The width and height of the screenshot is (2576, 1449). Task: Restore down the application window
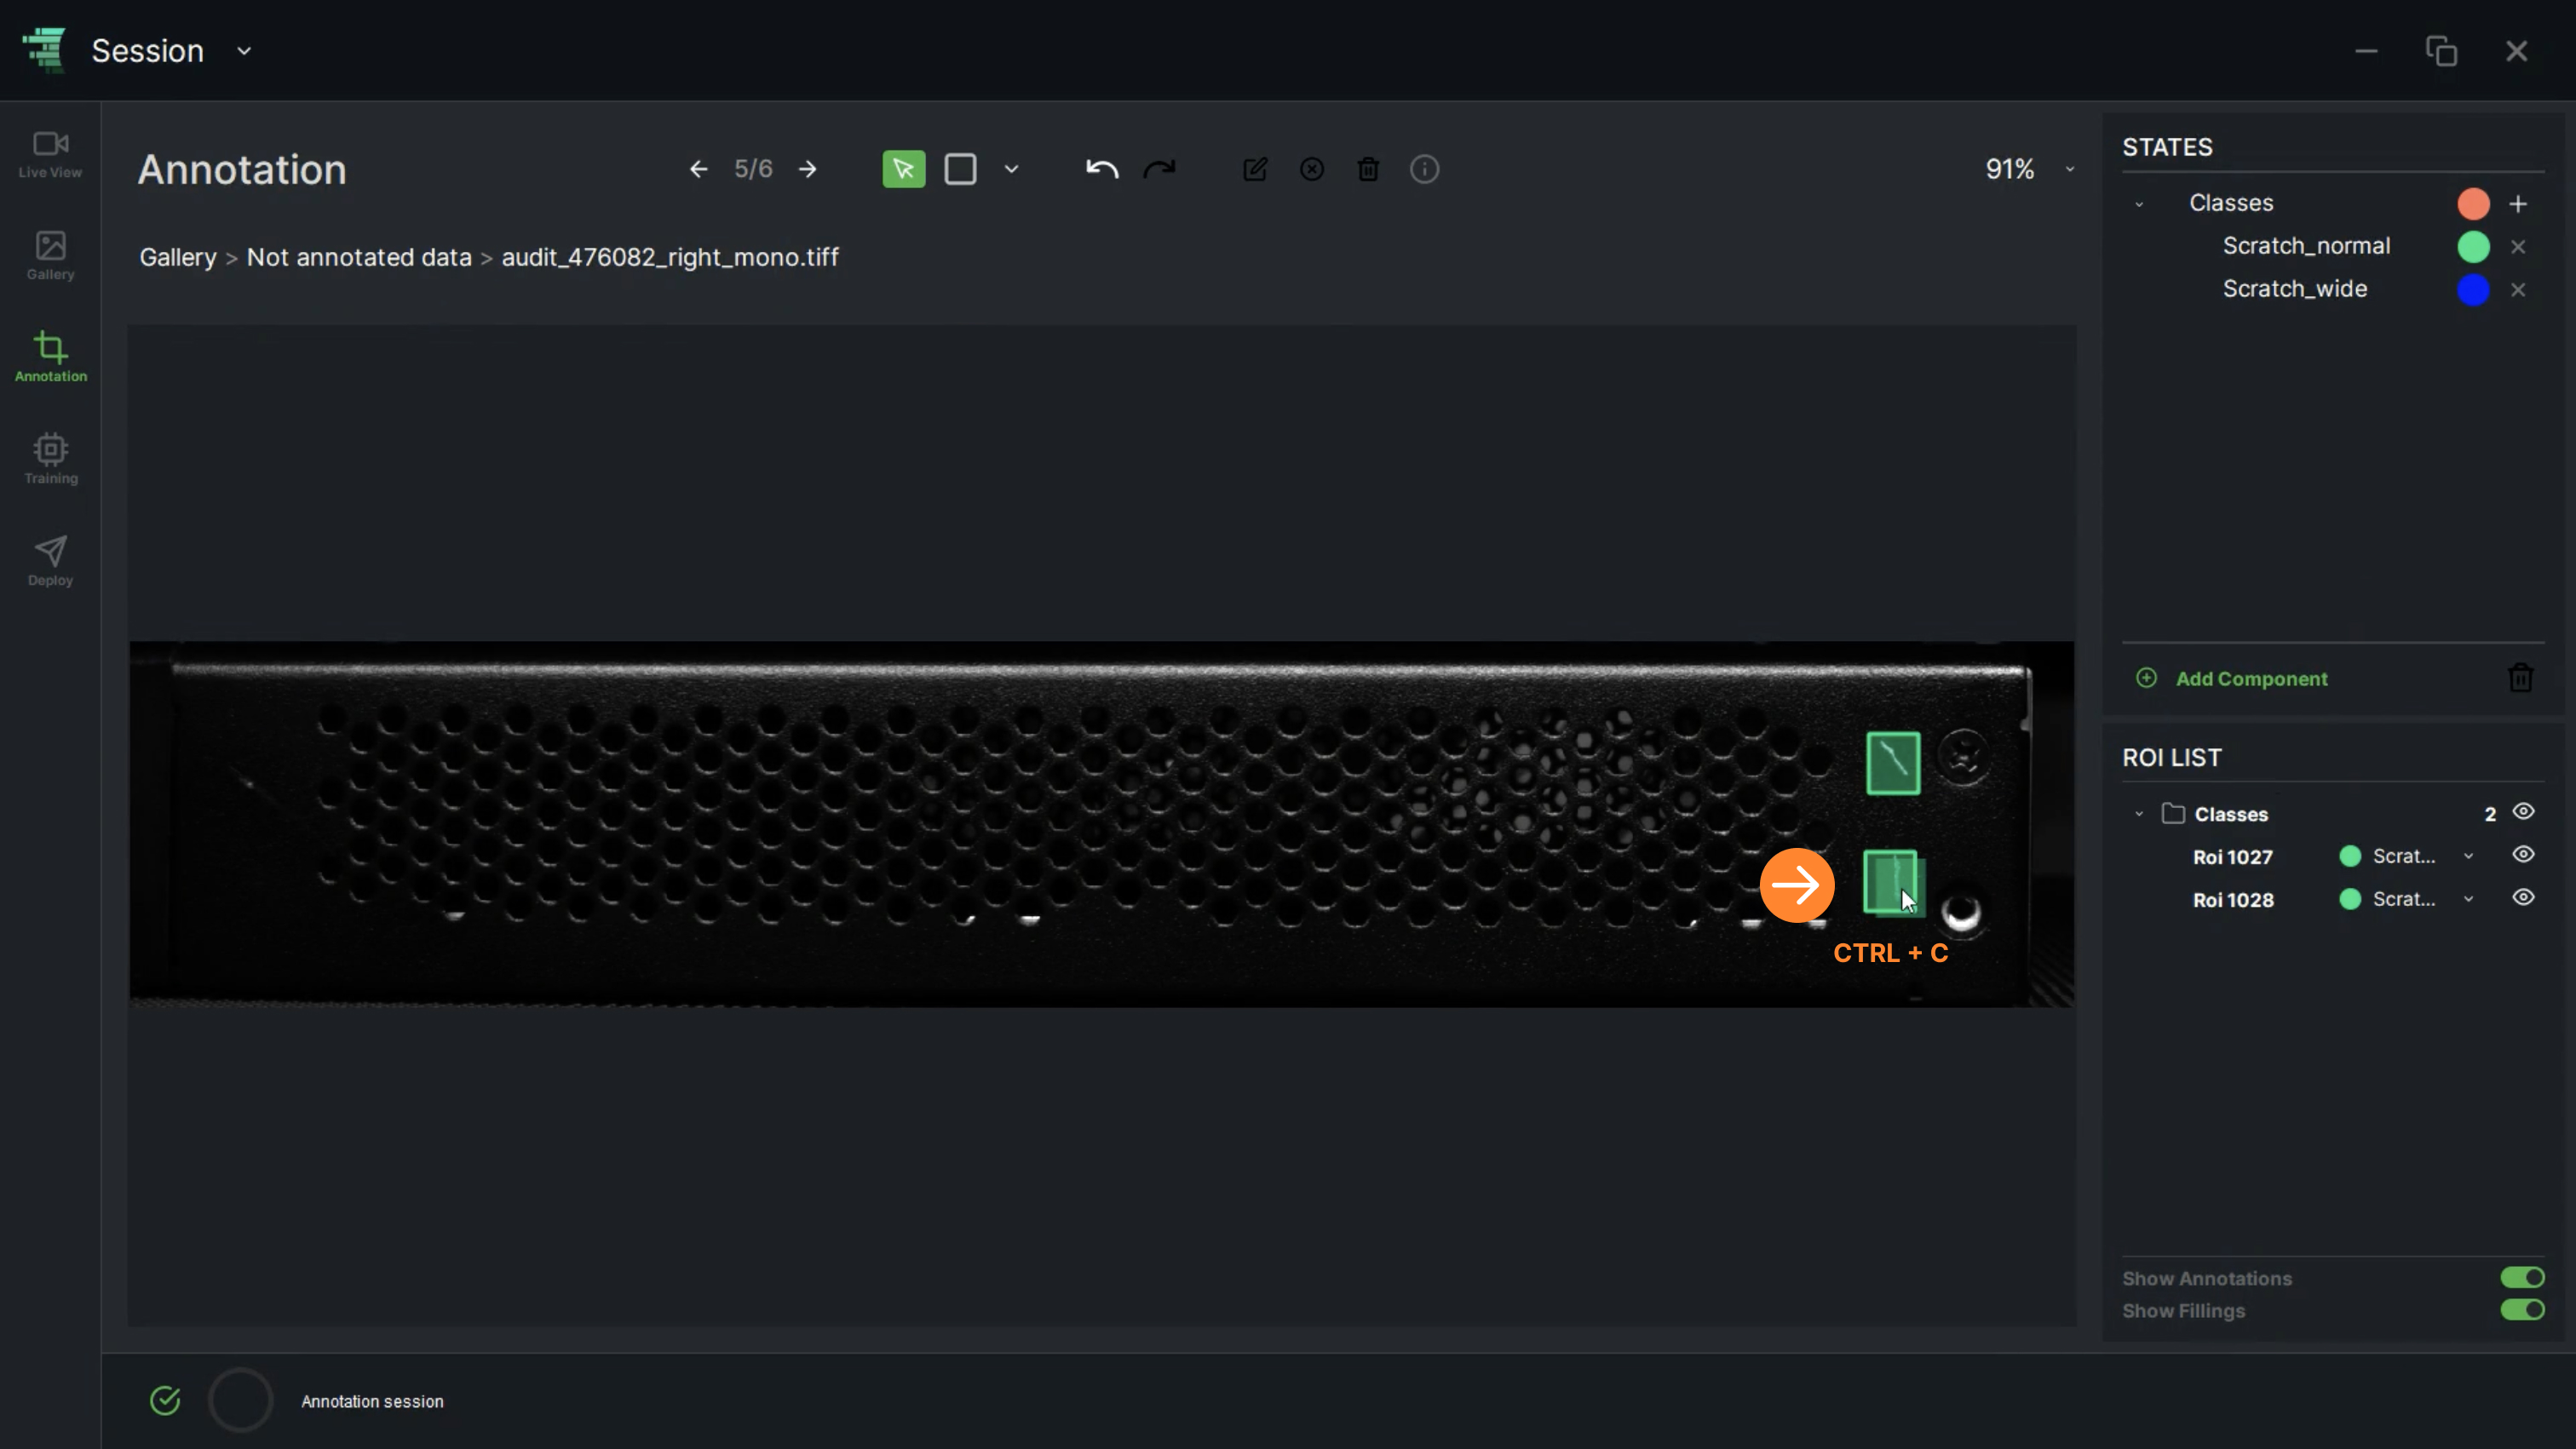click(x=2441, y=51)
